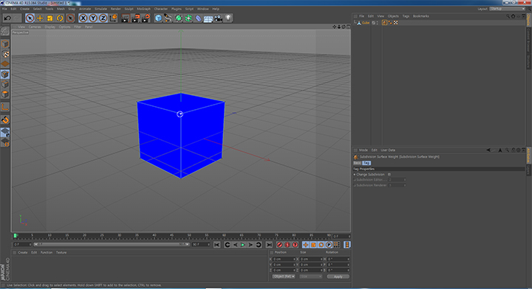Screen dimensions: 532x289
Task: Open Attribute Manager Mode menu
Action: tap(364, 150)
